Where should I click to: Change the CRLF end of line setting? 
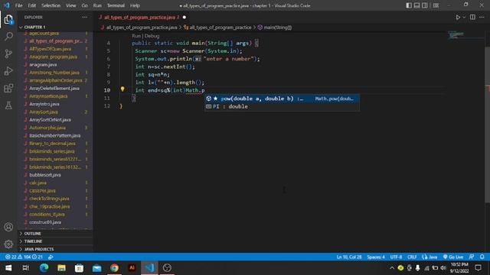coord(412,257)
